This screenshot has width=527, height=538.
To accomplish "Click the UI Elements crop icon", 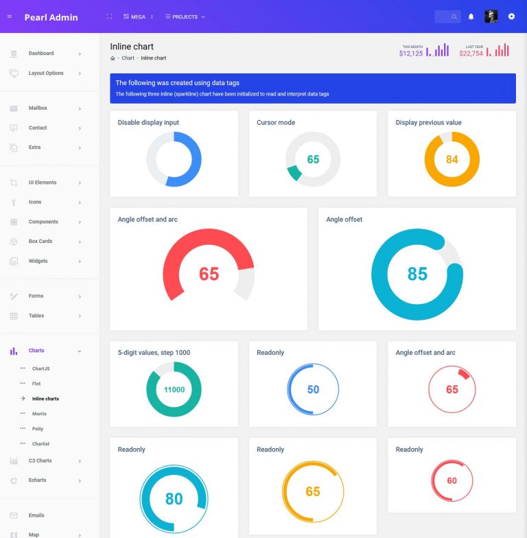I will (x=14, y=183).
